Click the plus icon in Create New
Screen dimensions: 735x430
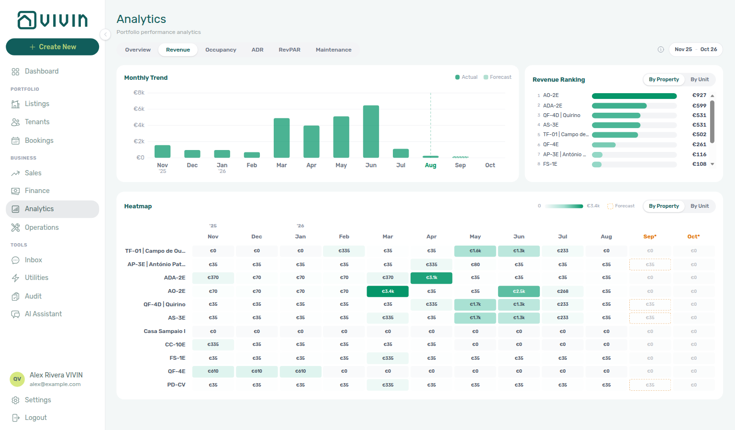[33, 47]
